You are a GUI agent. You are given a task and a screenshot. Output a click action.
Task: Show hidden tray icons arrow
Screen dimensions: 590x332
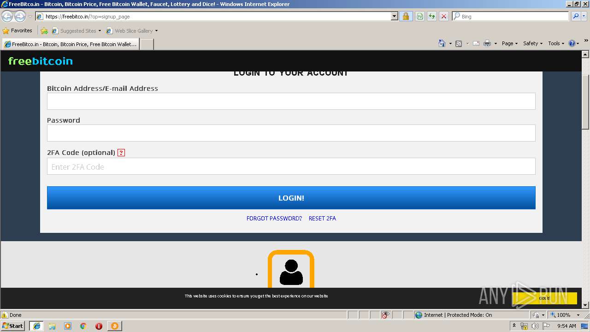(x=514, y=326)
